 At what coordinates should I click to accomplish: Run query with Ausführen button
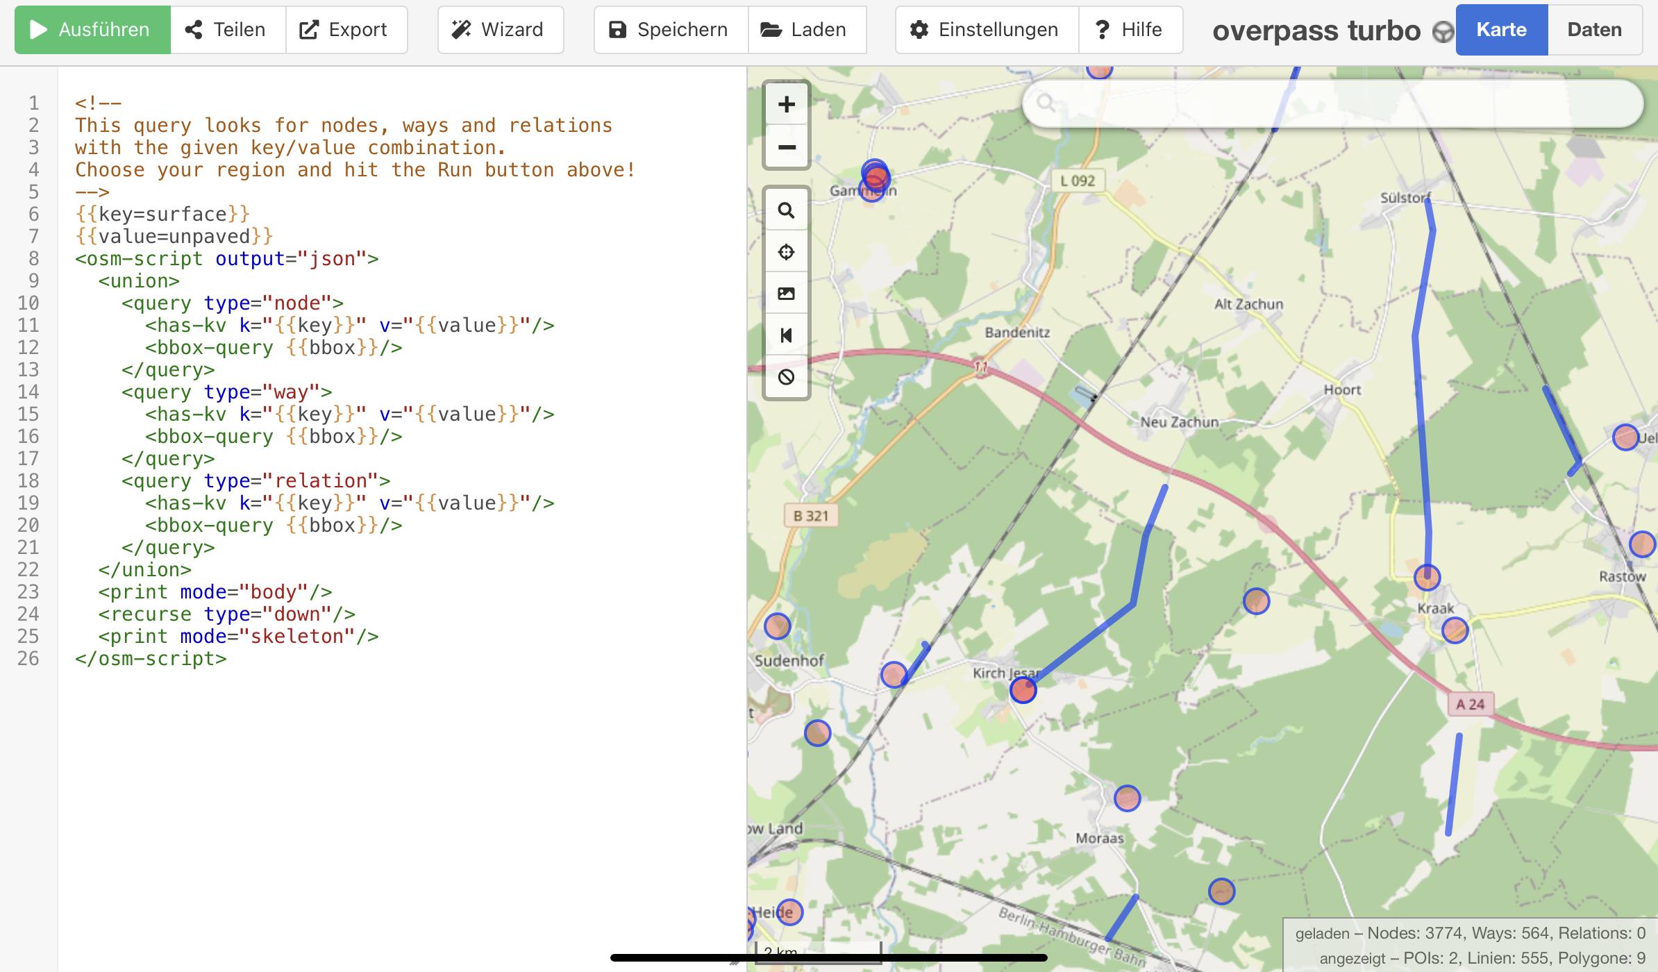pos(92,30)
